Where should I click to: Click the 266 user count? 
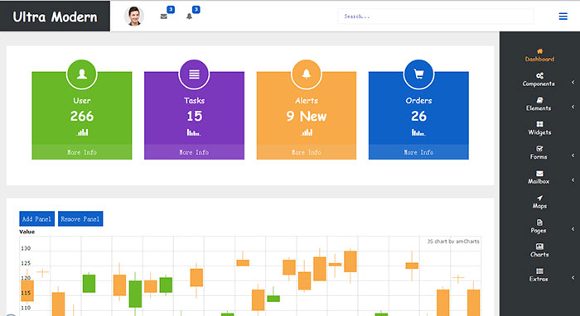[82, 117]
